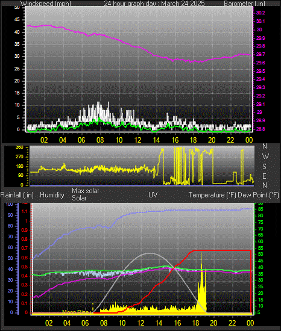
Task: Click hour 12 on the bottom graph axis
Action: pos(140,323)
